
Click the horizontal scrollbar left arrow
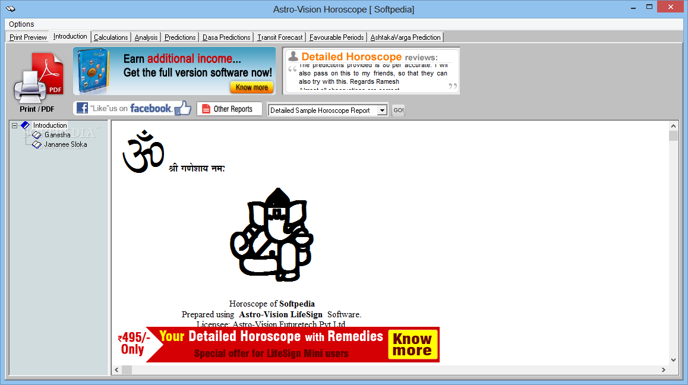(116, 370)
